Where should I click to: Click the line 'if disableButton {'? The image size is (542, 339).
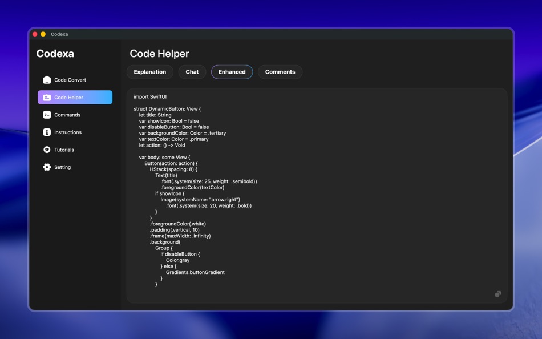(180, 255)
